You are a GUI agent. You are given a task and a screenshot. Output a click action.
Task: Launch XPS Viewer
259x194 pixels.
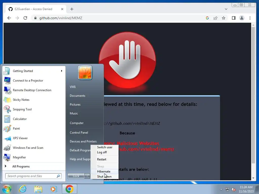point(34,138)
